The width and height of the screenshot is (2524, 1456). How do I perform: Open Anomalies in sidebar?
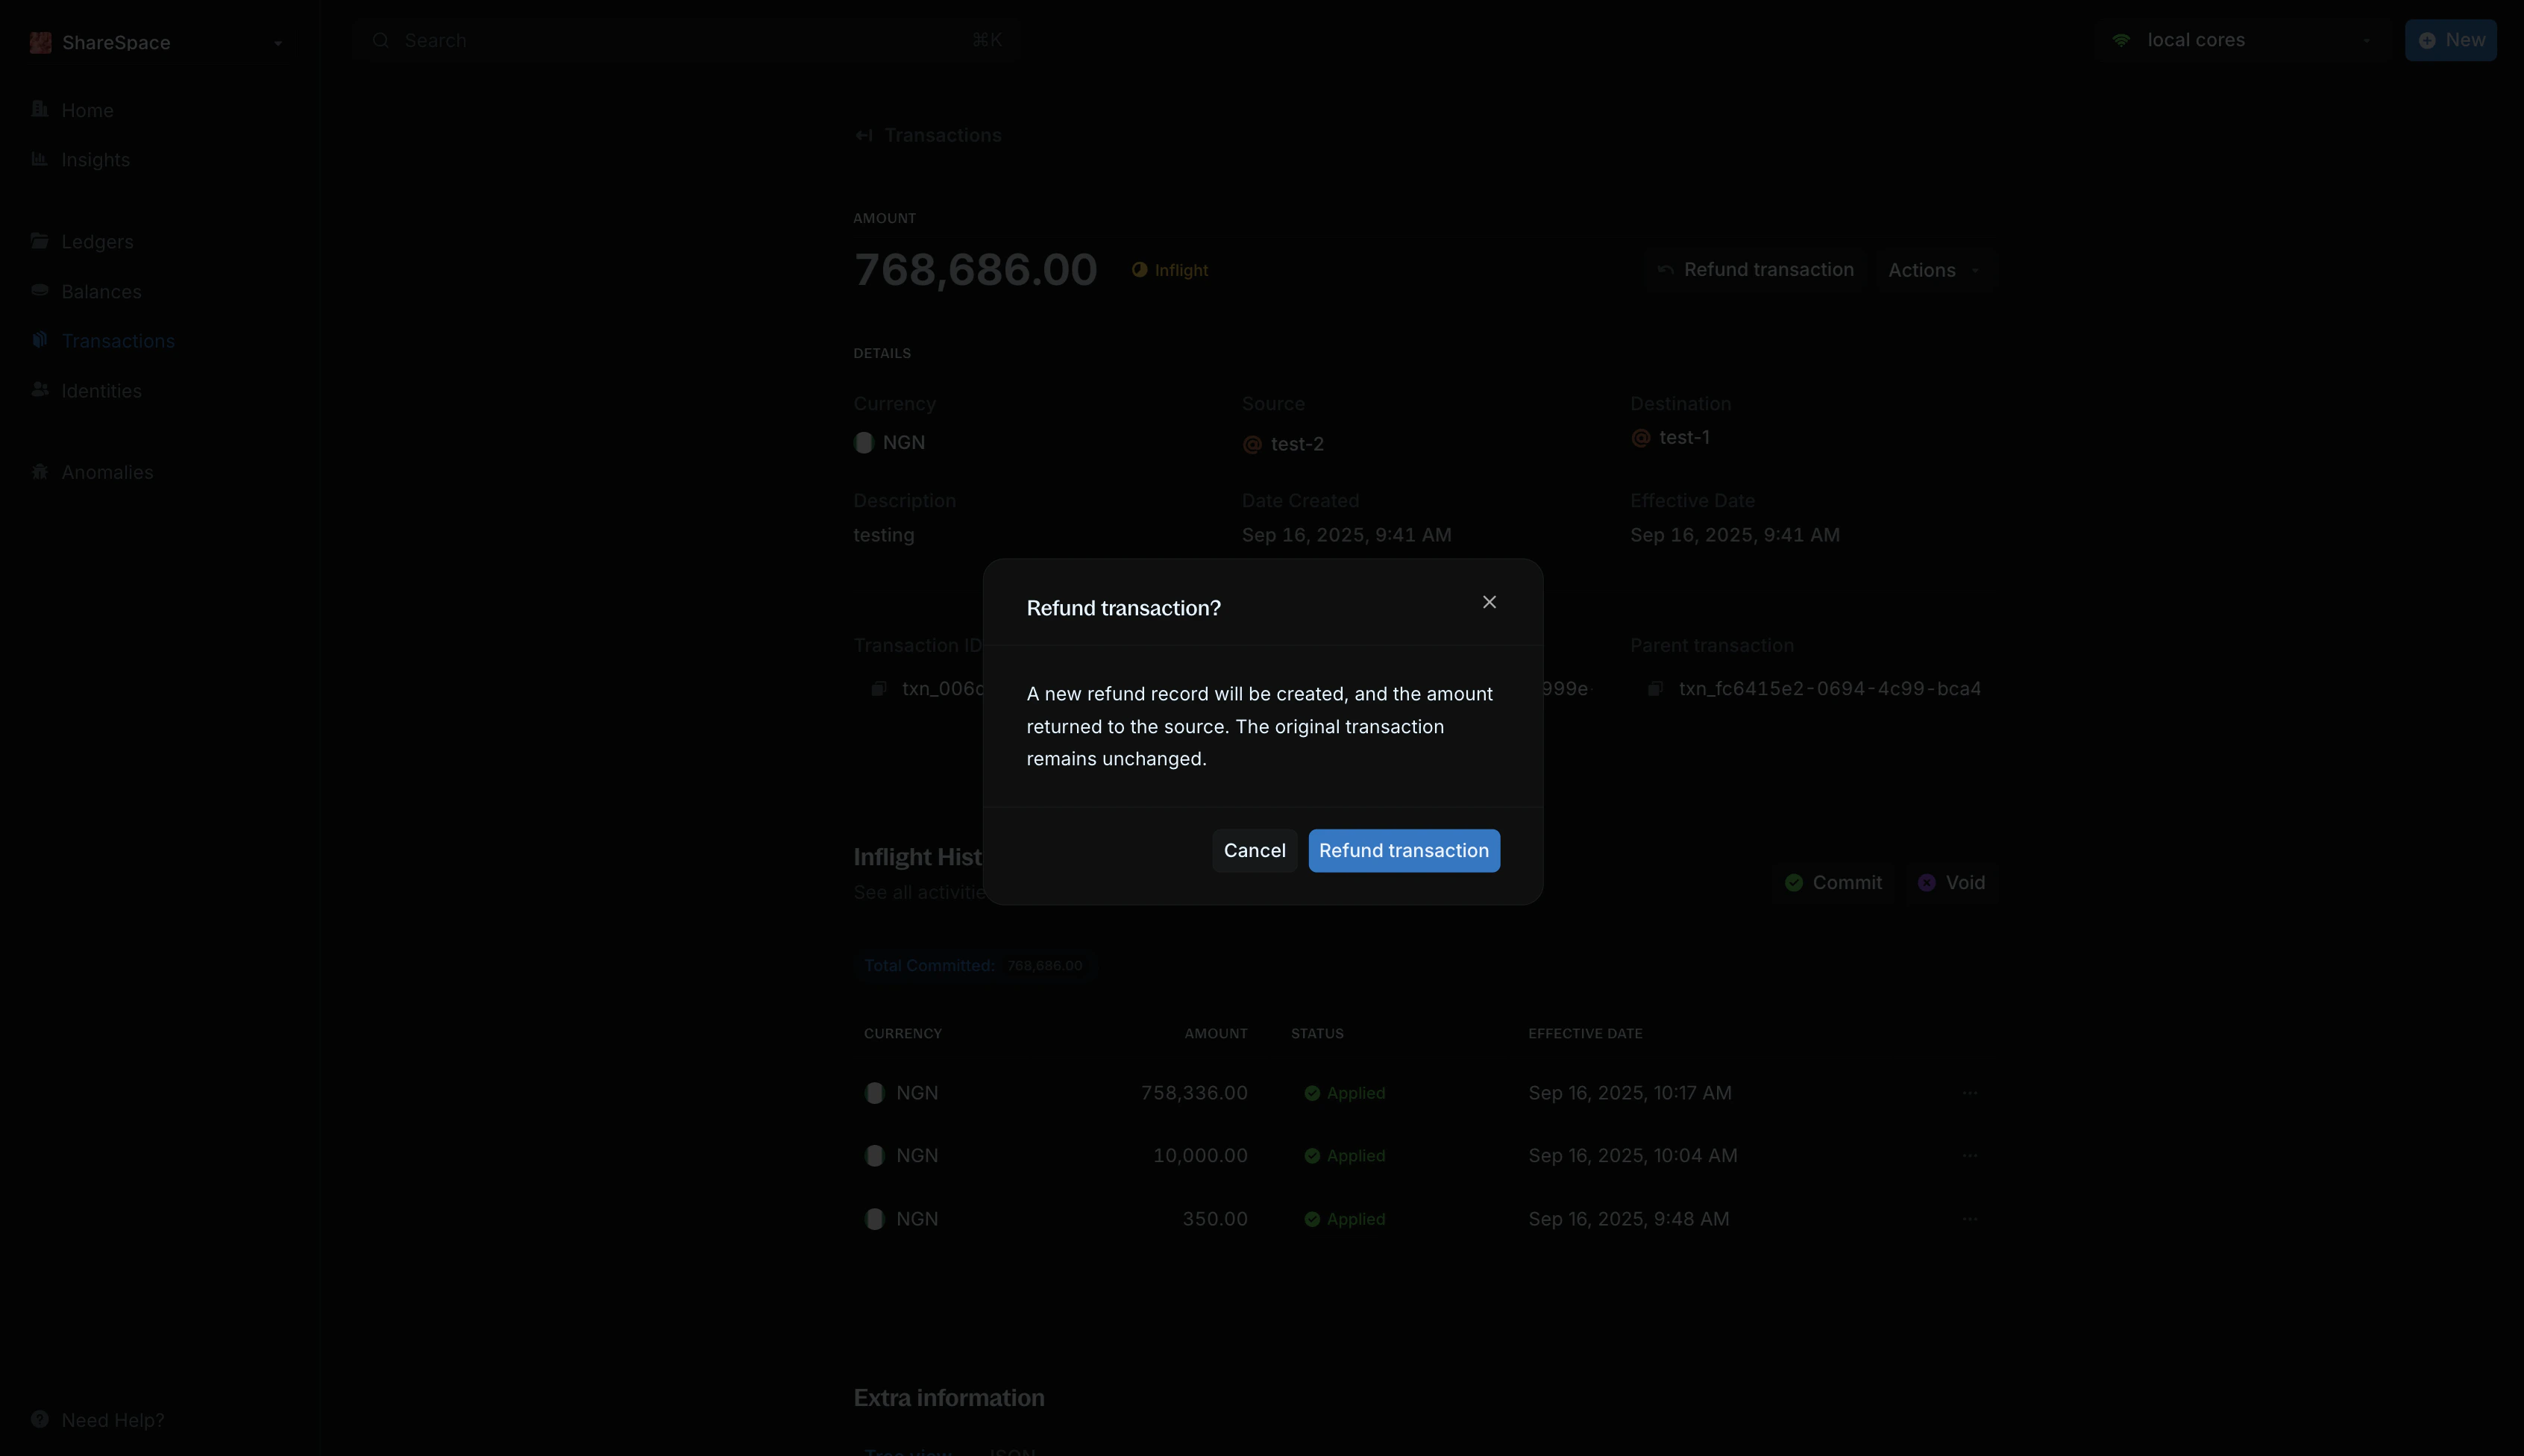point(107,472)
